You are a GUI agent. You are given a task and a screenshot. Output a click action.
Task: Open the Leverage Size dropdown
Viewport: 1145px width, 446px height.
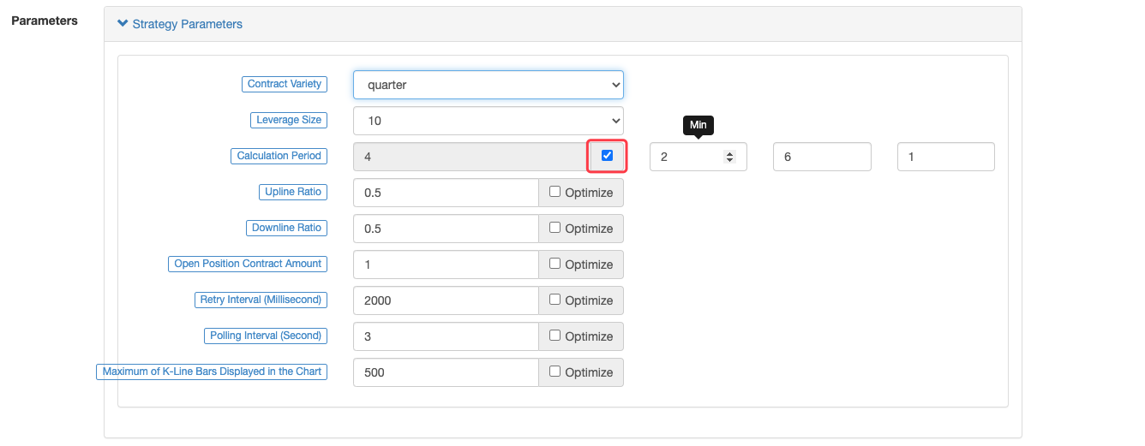(x=488, y=121)
